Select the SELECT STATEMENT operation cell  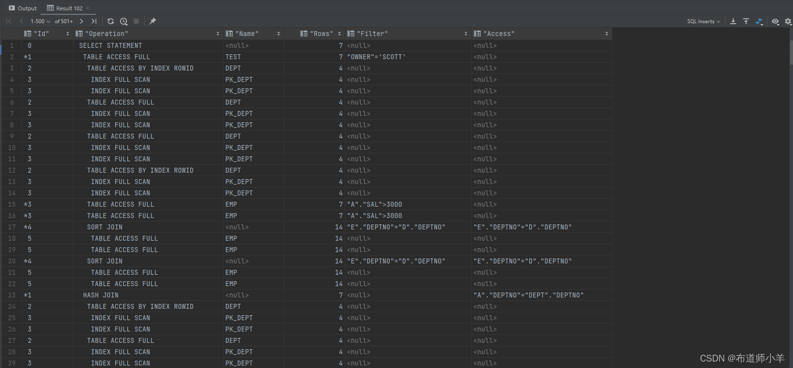148,45
